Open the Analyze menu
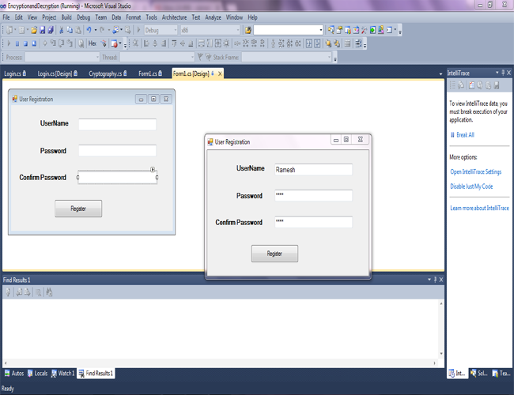514x395 pixels. (213, 17)
